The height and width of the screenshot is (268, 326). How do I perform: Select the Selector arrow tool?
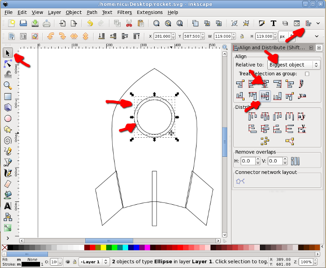(8, 53)
